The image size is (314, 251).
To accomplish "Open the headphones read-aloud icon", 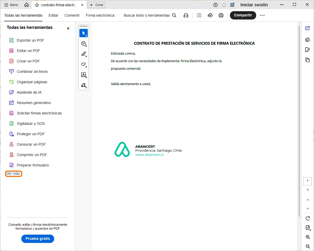I will [186, 15].
